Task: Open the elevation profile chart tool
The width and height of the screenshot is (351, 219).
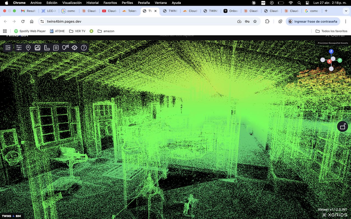Action: tap(38, 48)
